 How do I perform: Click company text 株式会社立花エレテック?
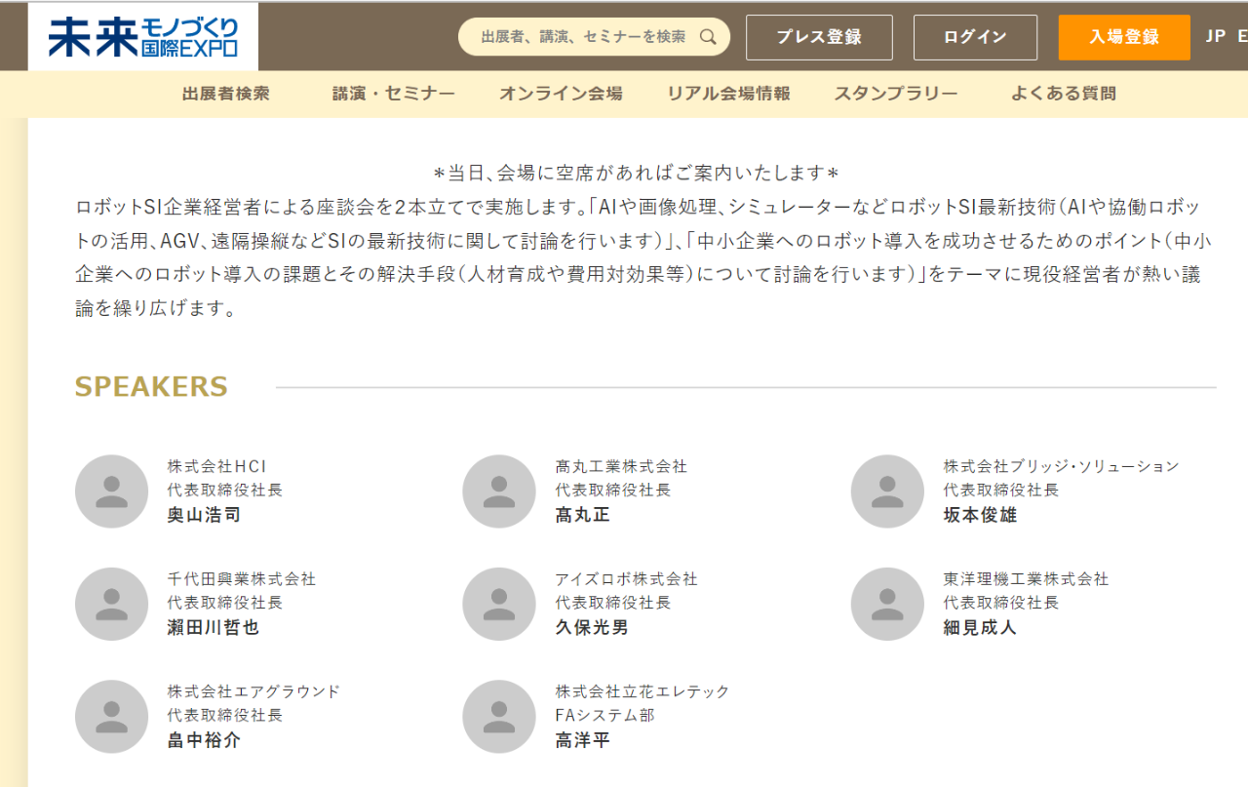click(643, 691)
